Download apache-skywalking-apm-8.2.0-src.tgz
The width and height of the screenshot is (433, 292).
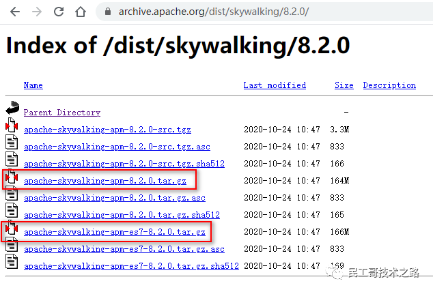pyautogui.click(x=107, y=130)
